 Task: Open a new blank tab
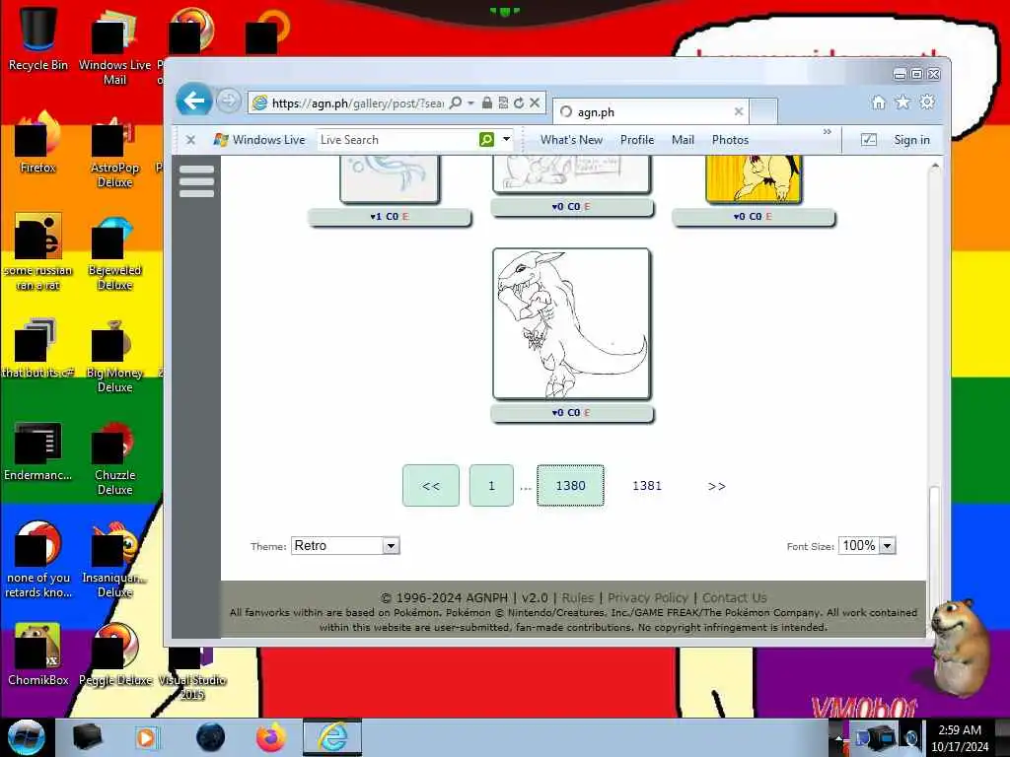pyautogui.click(x=764, y=111)
